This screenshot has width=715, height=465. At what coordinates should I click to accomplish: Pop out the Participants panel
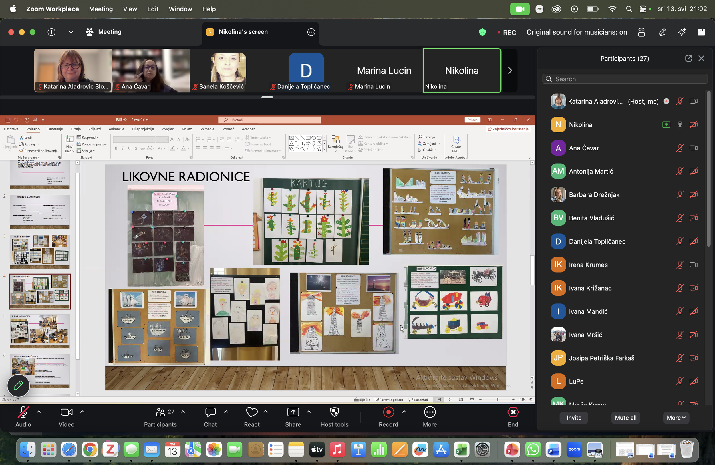[x=688, y=58]
